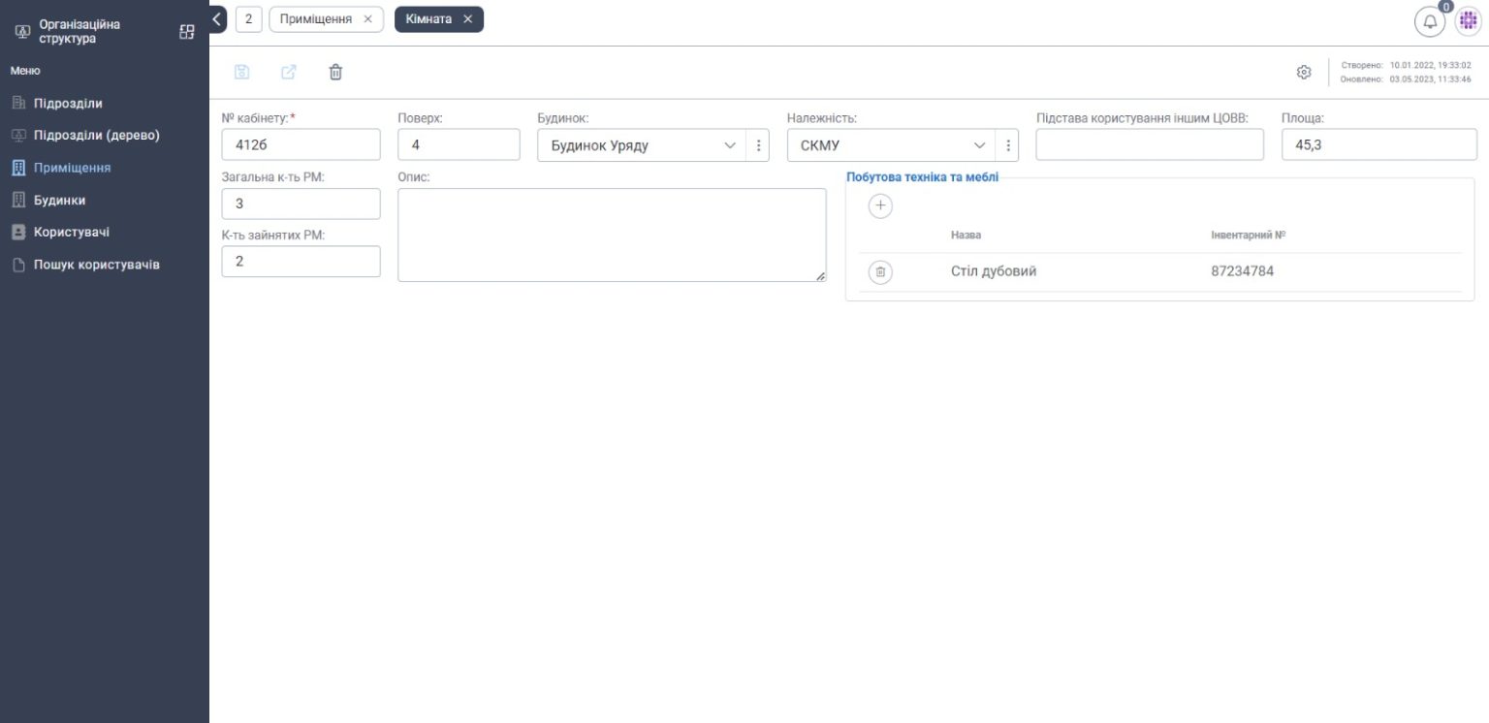This screenshot has height=723, width=1489.
Task: Click the Організаційна структура sidebar icon
Action: click(x=20, y=31)
